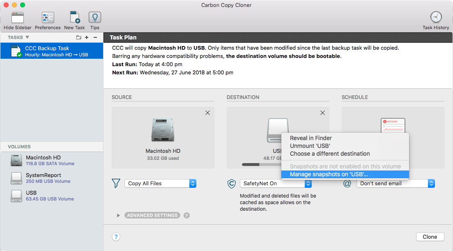Click the plus to add a task

(x=87, y=37)
